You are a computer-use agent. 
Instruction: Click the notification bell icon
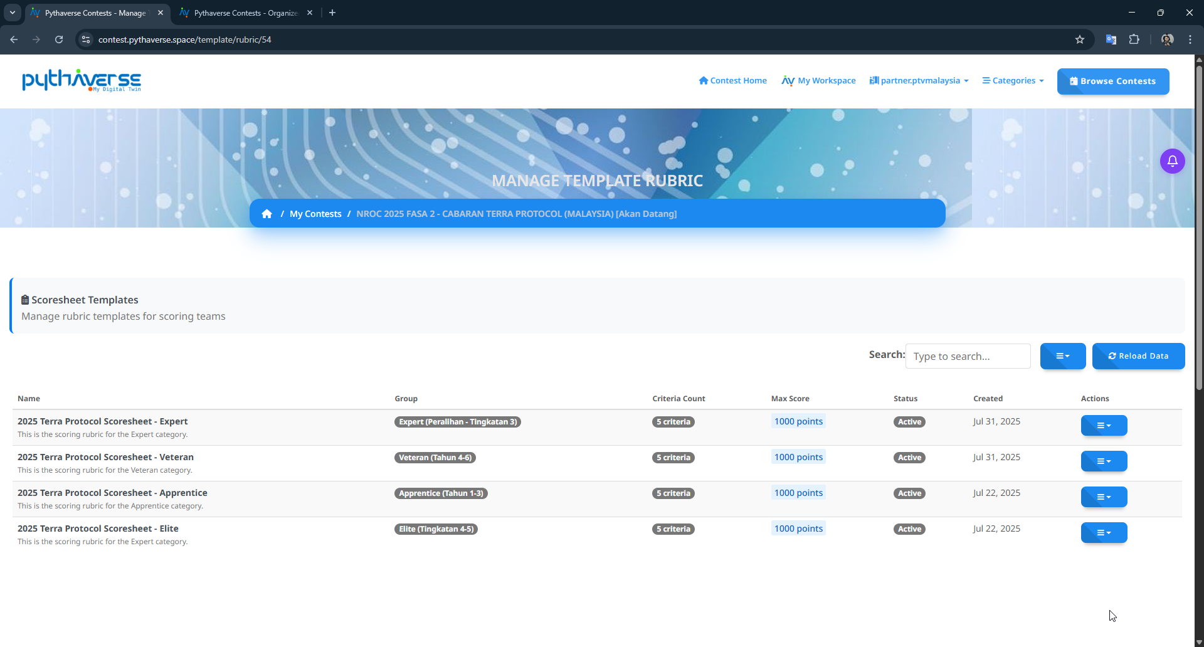(x=1172, y=161)
